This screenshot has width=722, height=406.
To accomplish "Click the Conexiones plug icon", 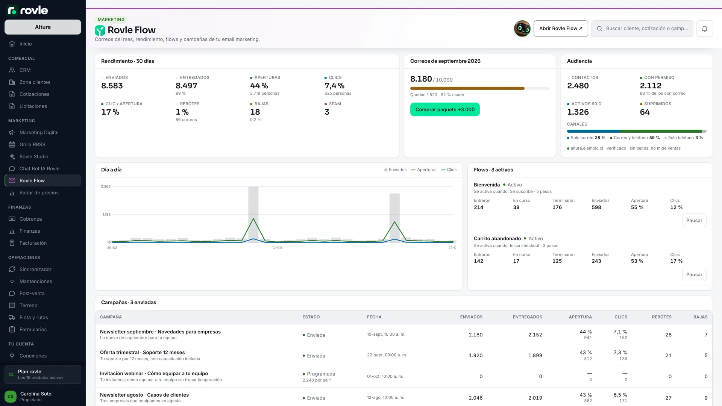I will coord(12,356).
